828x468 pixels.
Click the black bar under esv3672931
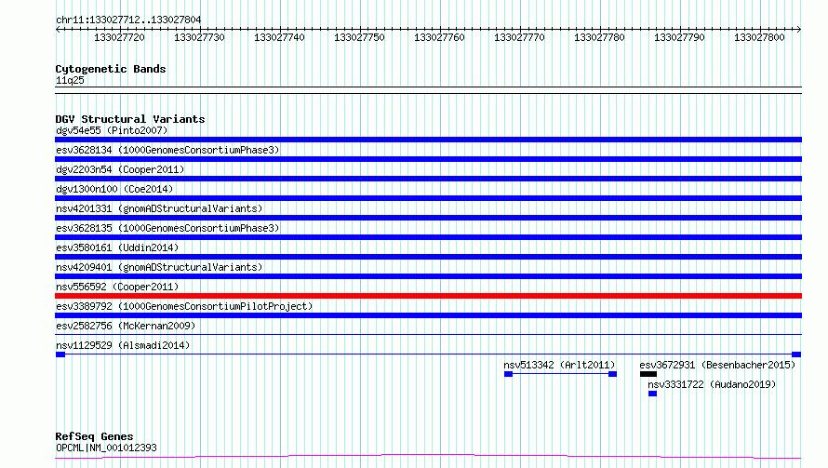click(x=648, y=374)
